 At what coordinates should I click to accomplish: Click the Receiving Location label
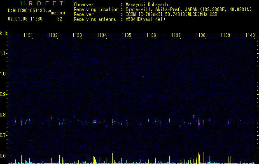(x=96, y=9)
